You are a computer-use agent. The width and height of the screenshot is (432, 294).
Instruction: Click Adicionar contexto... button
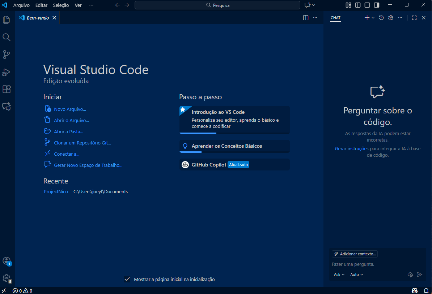[355, 254]
